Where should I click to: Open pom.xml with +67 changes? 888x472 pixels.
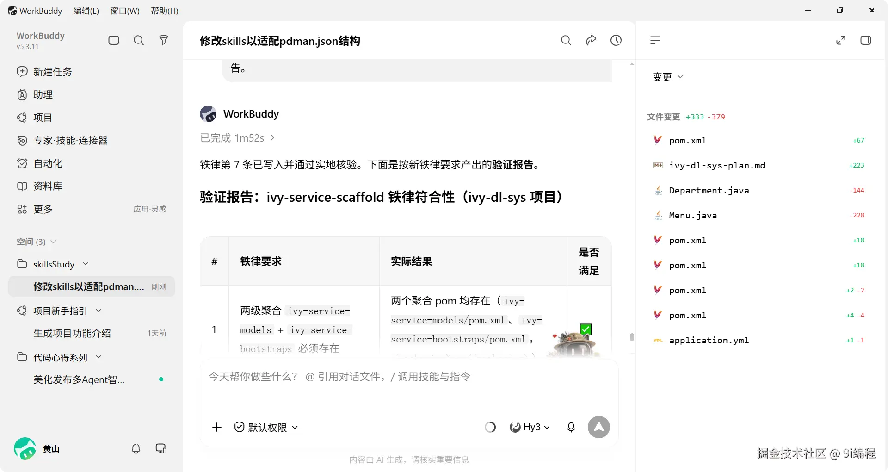759,140
